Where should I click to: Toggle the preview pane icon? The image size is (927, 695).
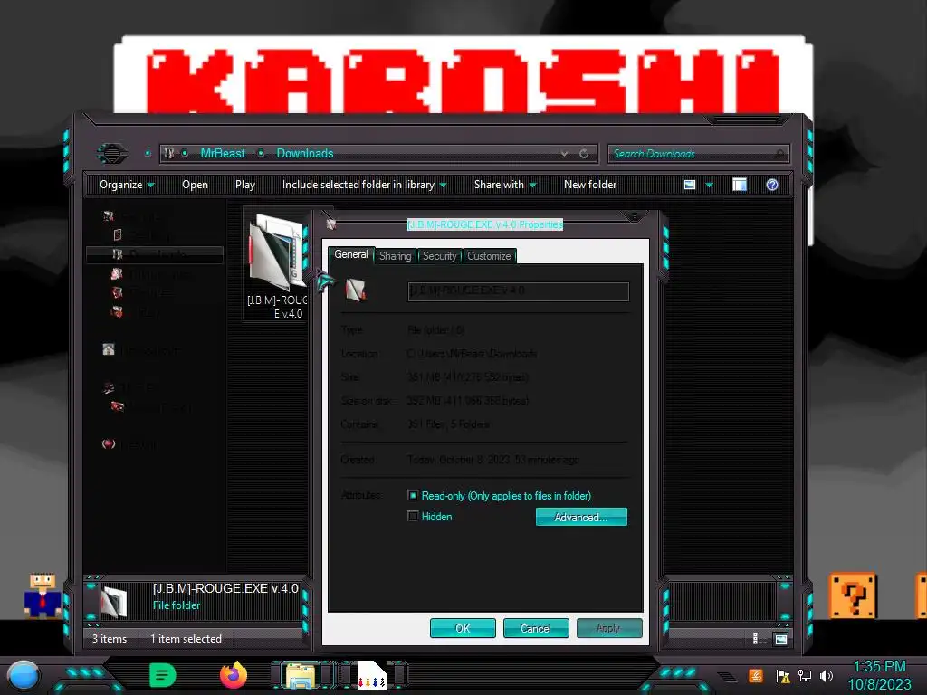[740, 185]
